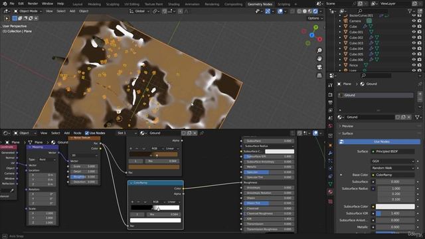
Task: Select rendered viewport shading
Action: click(315, 11)
